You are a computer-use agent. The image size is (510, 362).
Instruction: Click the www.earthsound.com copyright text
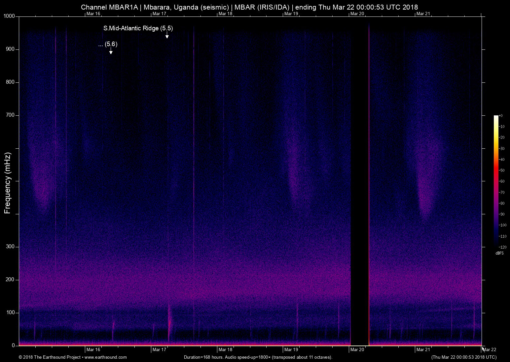click(x=73, y=357)
